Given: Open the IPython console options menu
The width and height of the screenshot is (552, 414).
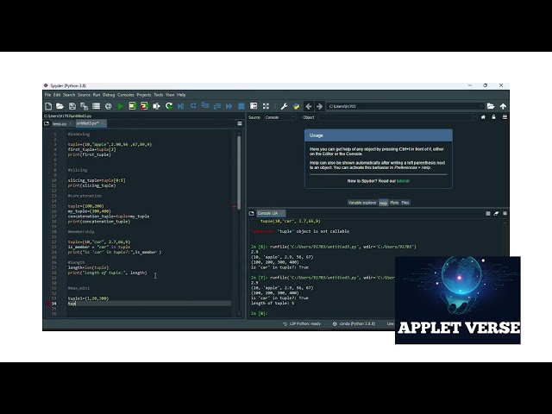Looking at the screenshot, I should (505, 213).
